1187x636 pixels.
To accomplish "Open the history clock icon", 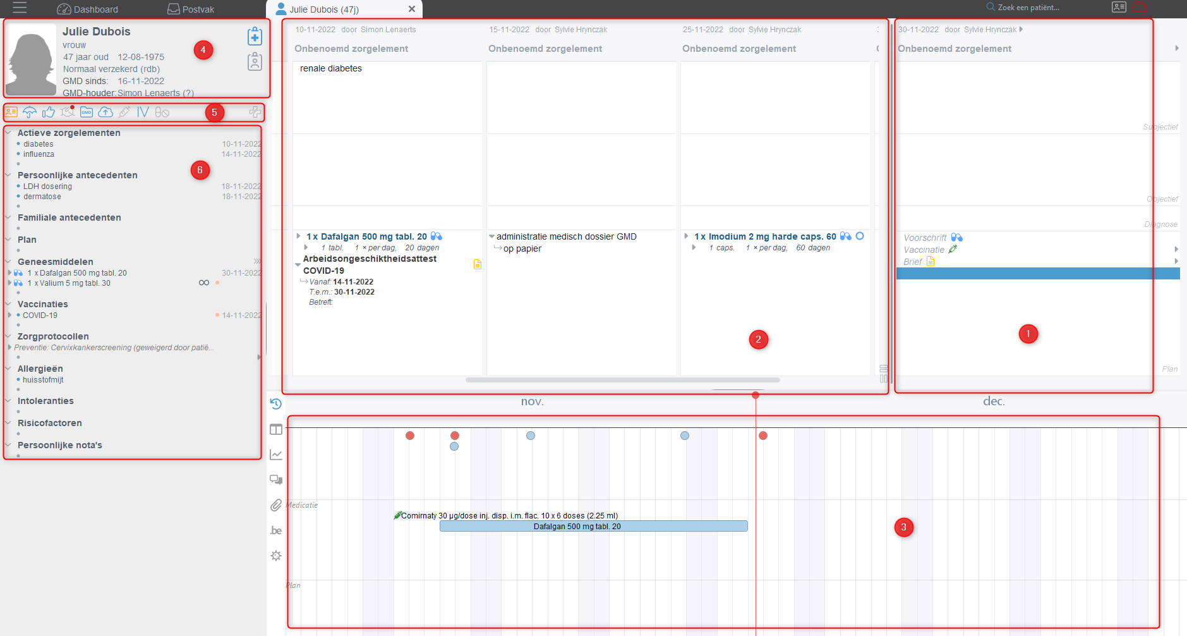I will [x=276, y=404].
